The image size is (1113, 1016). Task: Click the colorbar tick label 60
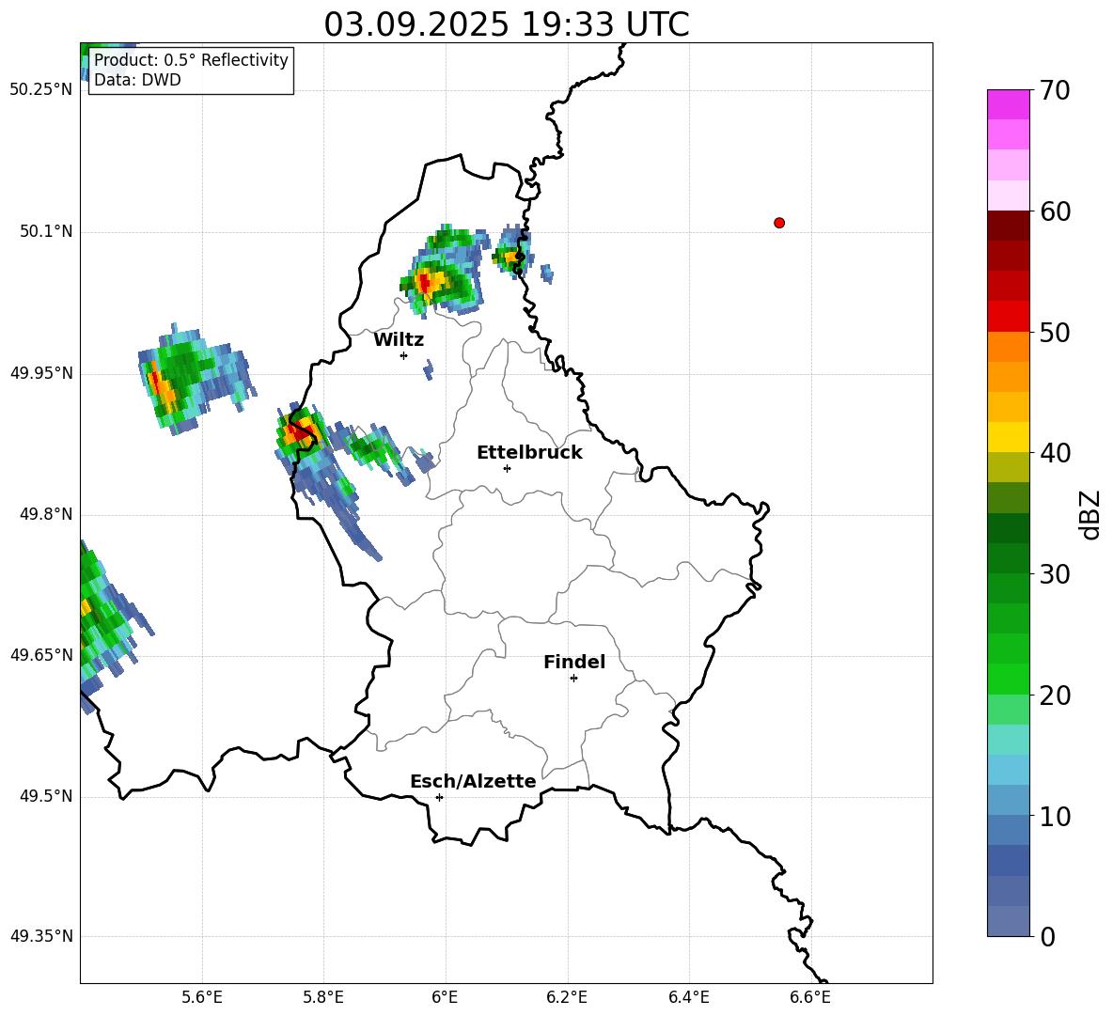click(x=1056, y=211)
